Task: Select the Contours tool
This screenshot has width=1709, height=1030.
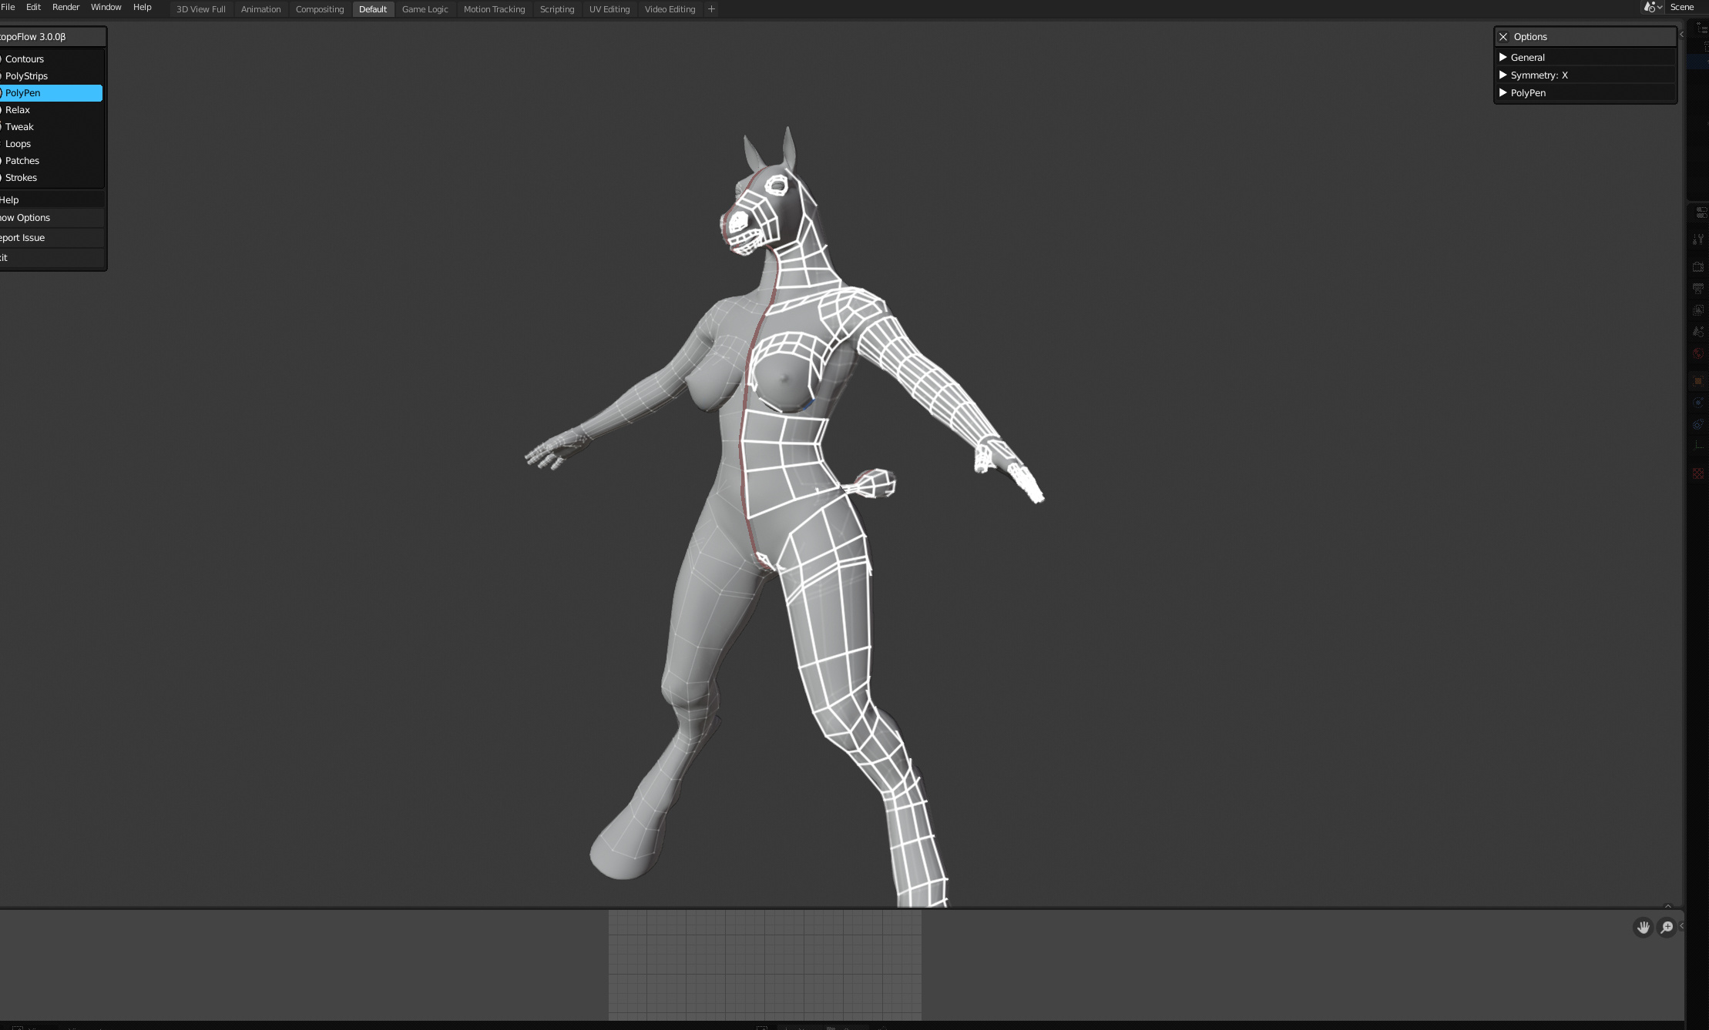Action: (25, 59)
